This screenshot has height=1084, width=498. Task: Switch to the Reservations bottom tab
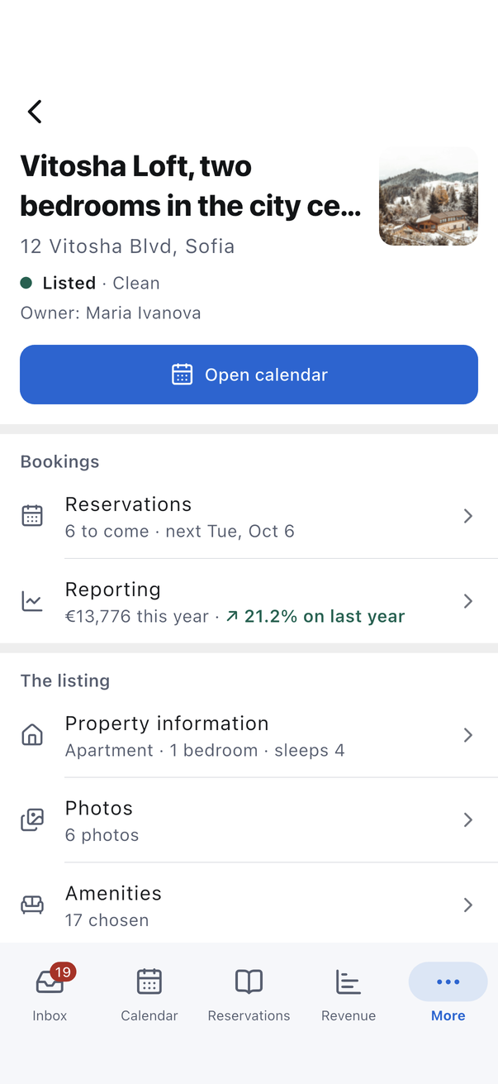click(x=249, y=992)
